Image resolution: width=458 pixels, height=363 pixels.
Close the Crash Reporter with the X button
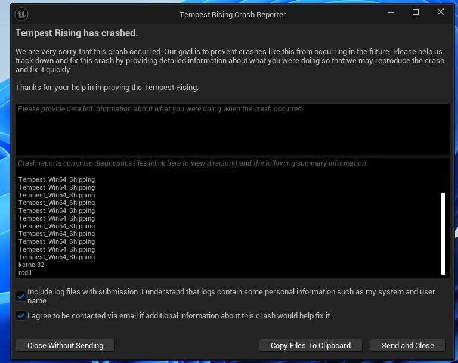441,13
